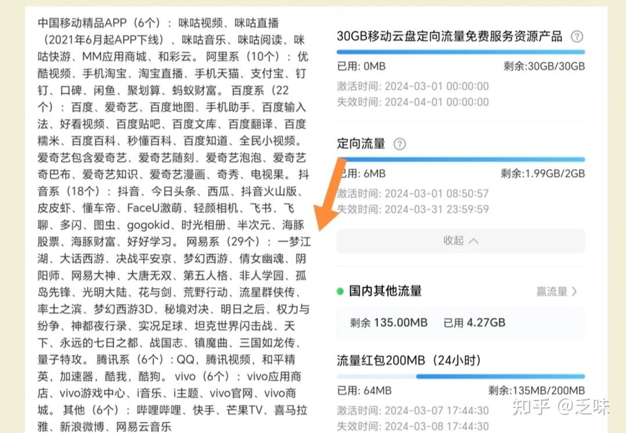This screenshot has height=433, width=626.
Task: Click the 抖音火山版 text in left paragraph
Action: pos(269,191)
